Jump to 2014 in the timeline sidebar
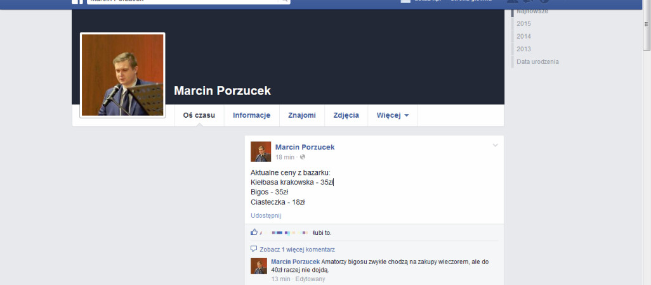 pos(523,37)
